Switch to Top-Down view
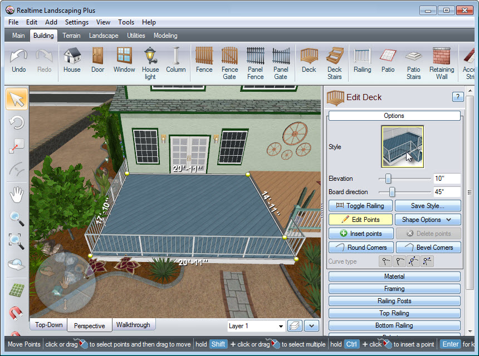The height and width of the screenshot is (356, 479). point(49,325)
